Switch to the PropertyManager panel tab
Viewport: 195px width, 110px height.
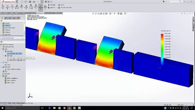coord(6,18)
